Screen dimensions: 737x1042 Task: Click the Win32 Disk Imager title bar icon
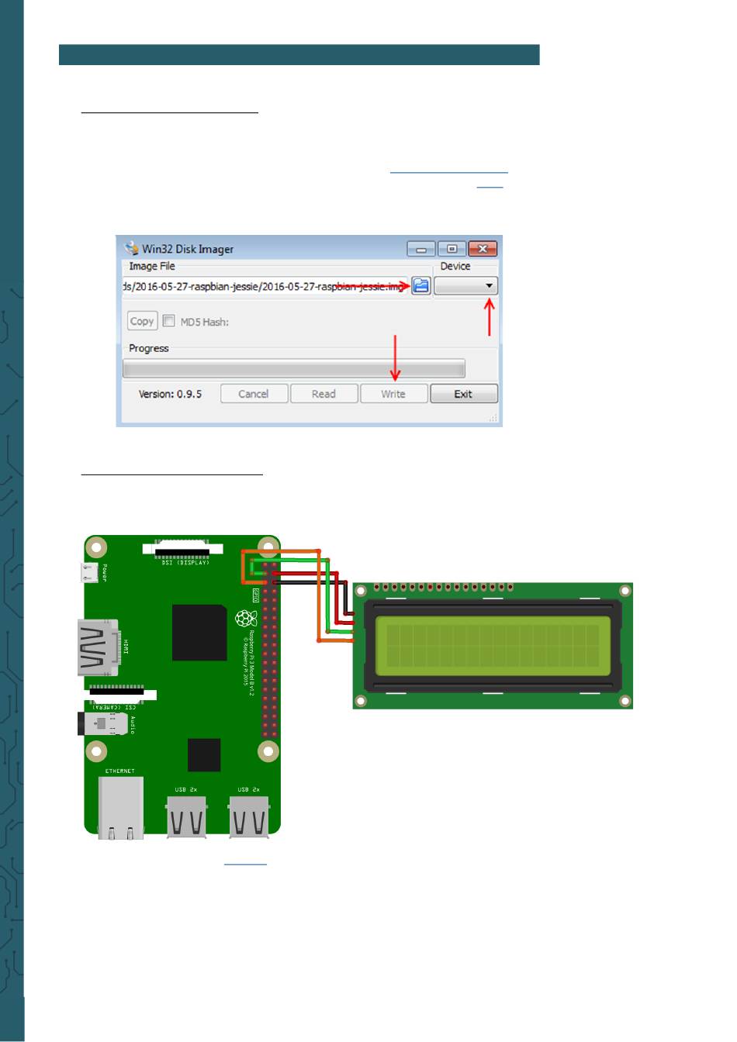pyautogui.click(x=131, y=249)
